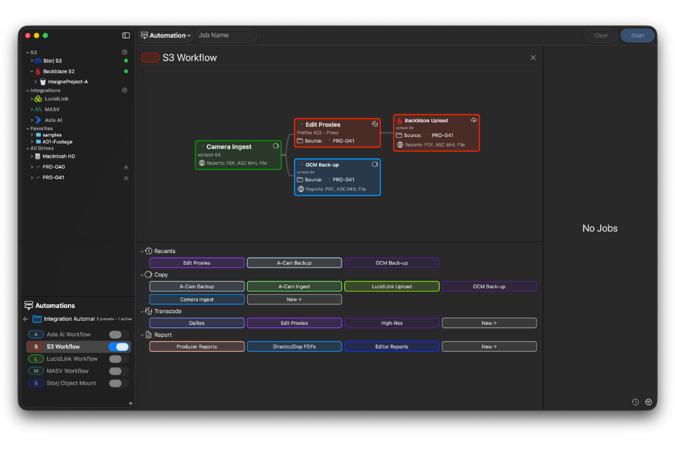This screenshot has height=450, width=675.
Task: Open the LucidLink integration icon
Action: [x=38, y=99]
